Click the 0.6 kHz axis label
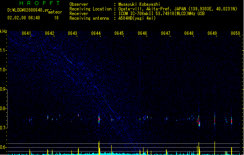 (x=3, y=147)
